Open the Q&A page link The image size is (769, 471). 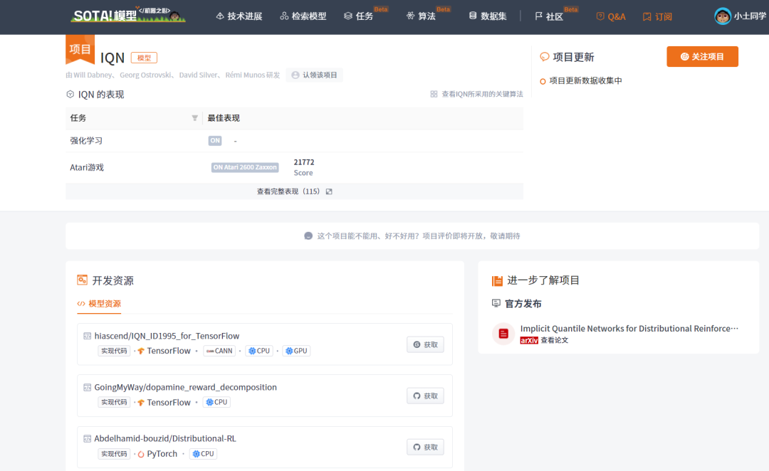click(x=611, y=16)
